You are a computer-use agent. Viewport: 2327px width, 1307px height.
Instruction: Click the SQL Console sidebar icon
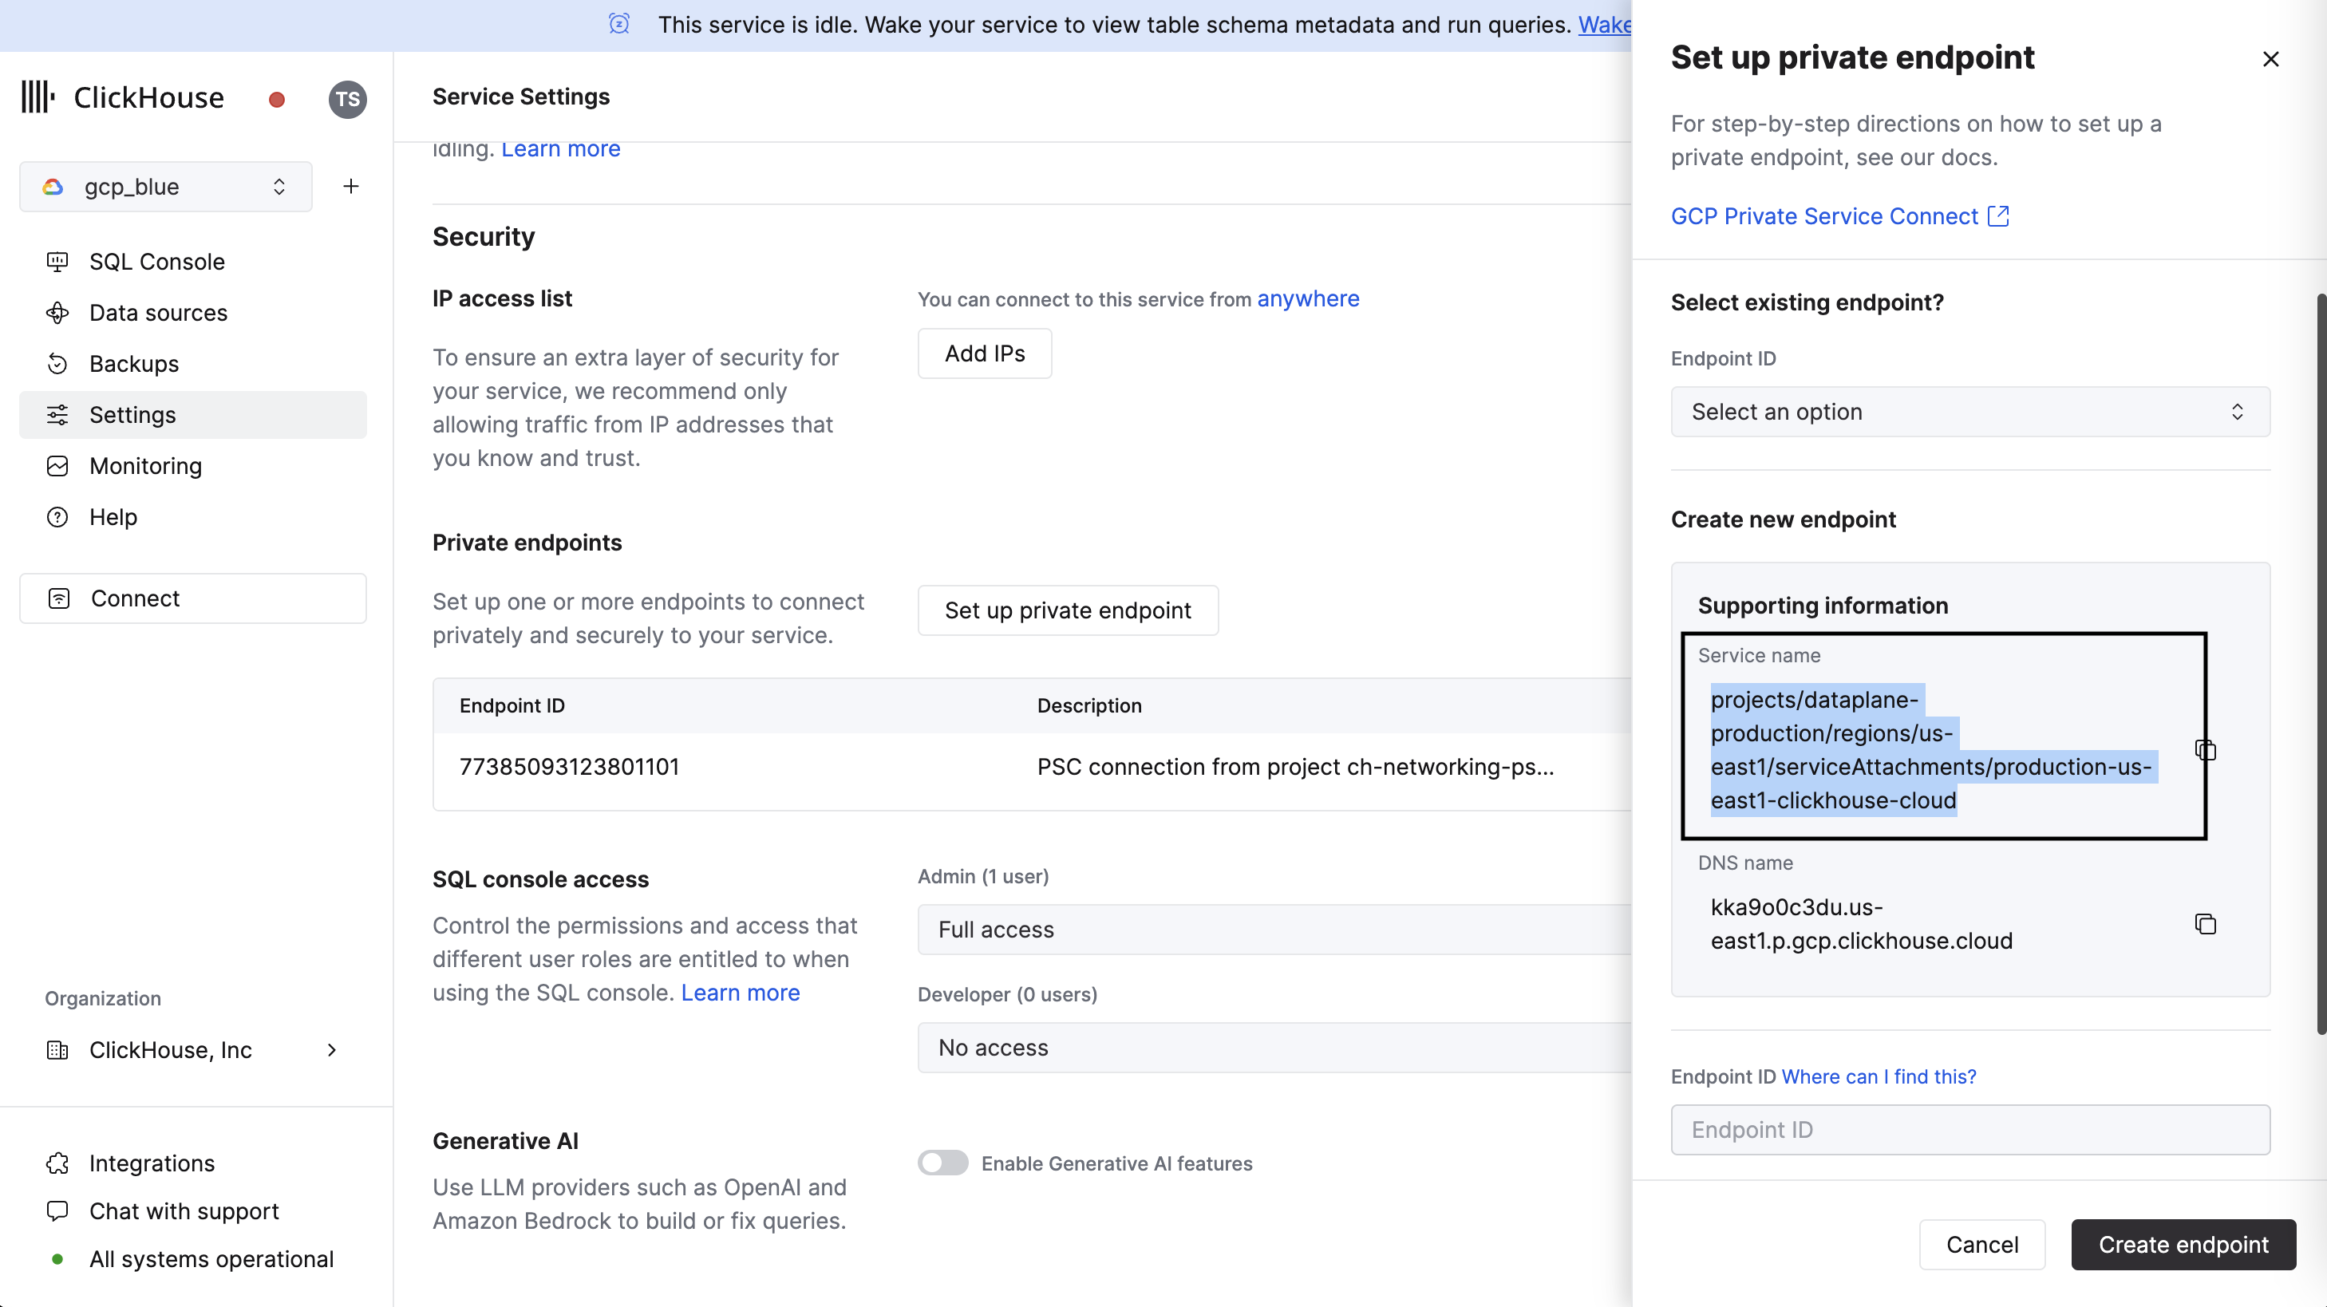coord(57,262)
